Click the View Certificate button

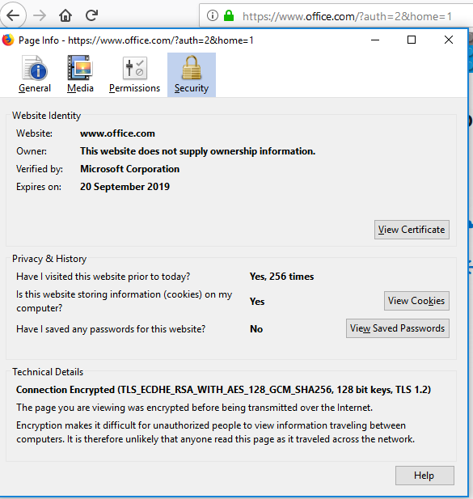(412, 230)
